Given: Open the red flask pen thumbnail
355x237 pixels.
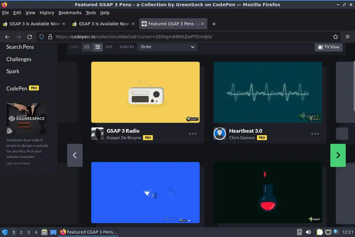Looking at the screenshot, I should click(x=267, y=192).
